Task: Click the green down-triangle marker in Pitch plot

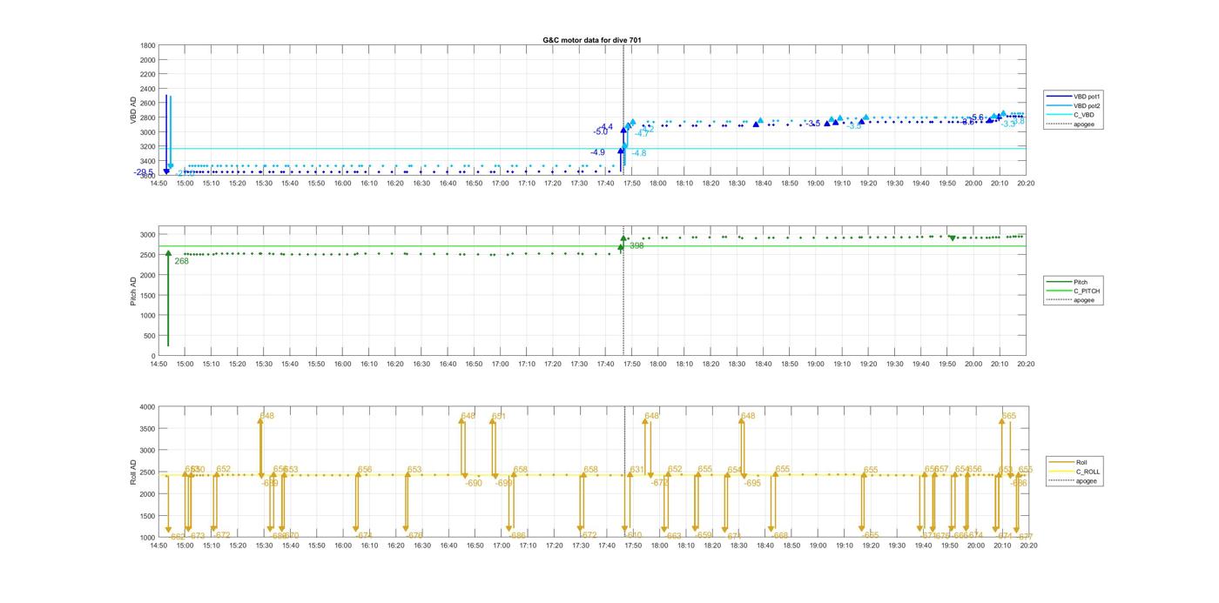Action: click(953, 238)
